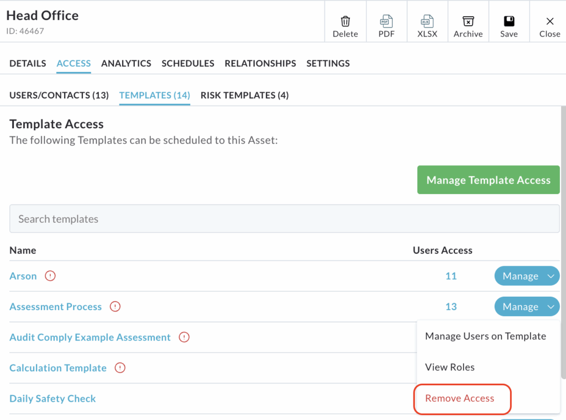
Task: Export asset as PDF
Action: click(386, 22)
